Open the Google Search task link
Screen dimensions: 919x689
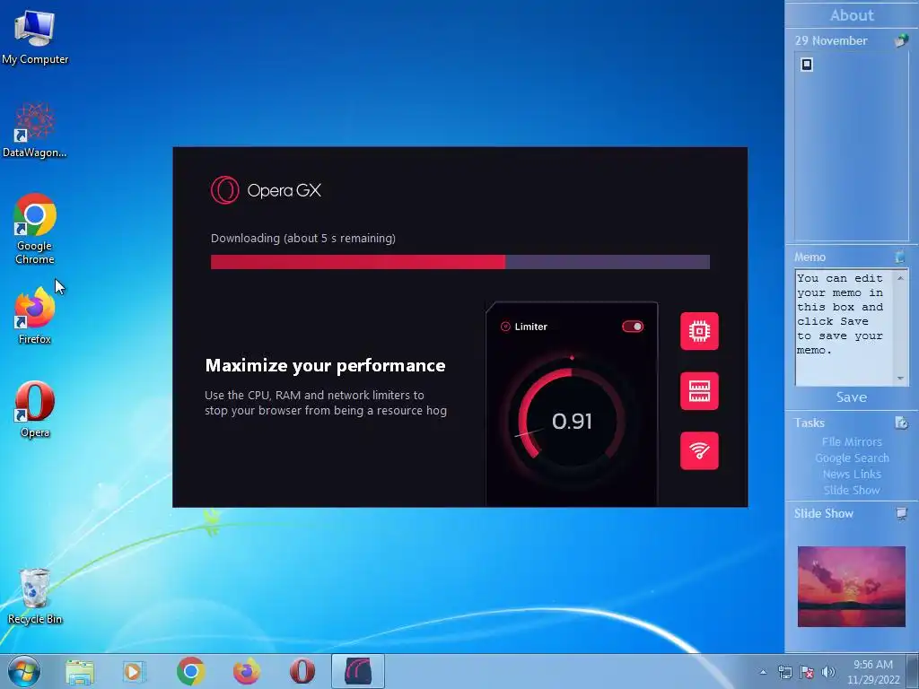[851, 458]
